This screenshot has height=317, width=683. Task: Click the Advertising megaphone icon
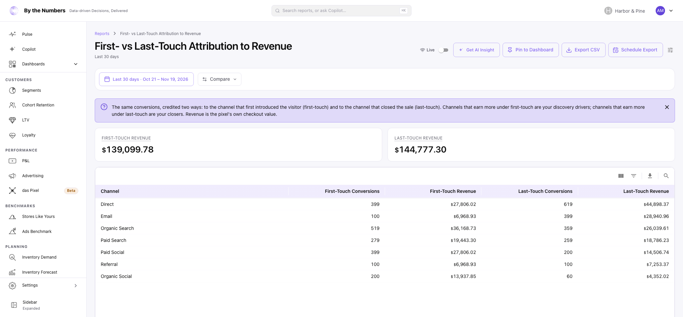click(12, 176)
